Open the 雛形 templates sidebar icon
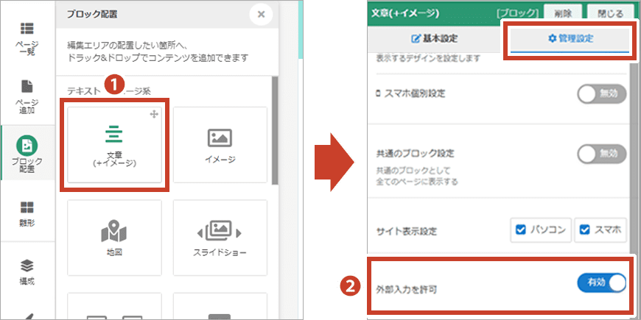The image size is (641, 320). click(27, 214)
